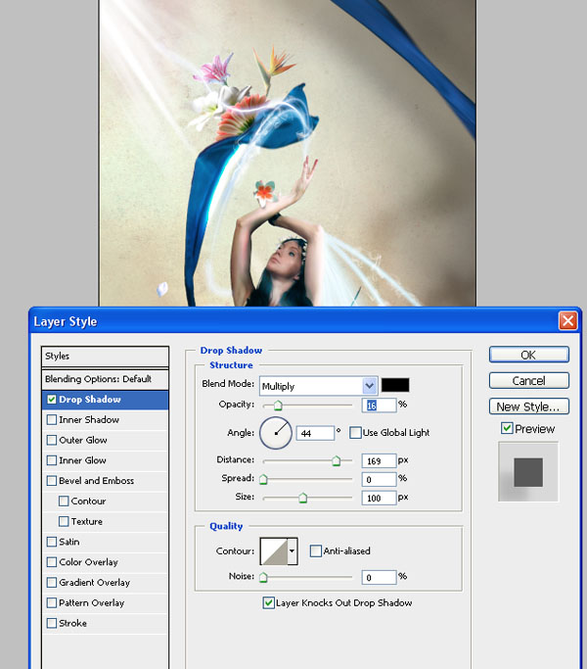The image size is (587, 669).
Task: Select the Gradient Overlay row label
Action: (x=95, y=583)
